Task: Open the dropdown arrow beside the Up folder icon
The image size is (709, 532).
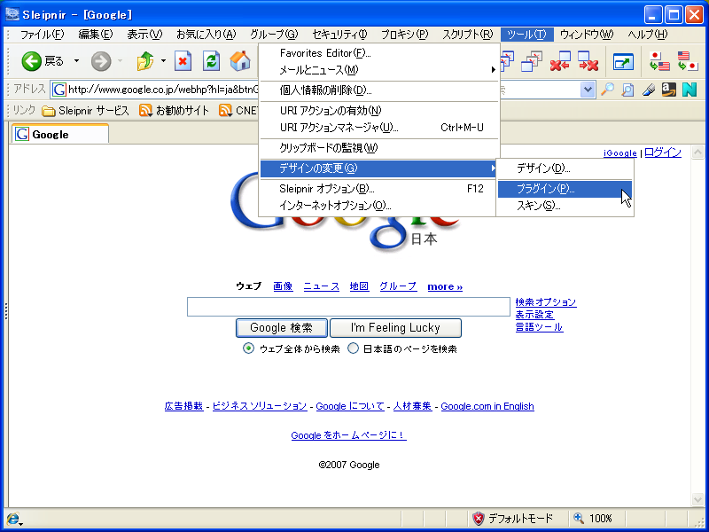Action: [163, 60]
